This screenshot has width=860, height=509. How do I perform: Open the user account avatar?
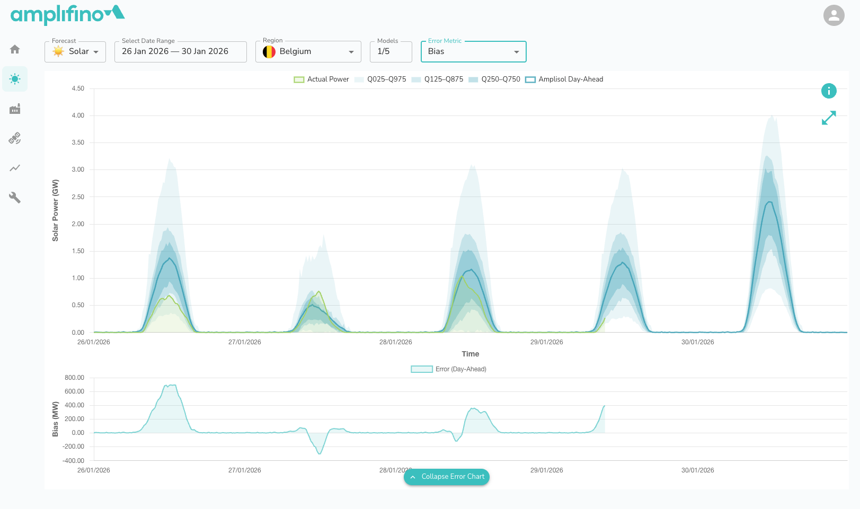click(x=834, y=15)
